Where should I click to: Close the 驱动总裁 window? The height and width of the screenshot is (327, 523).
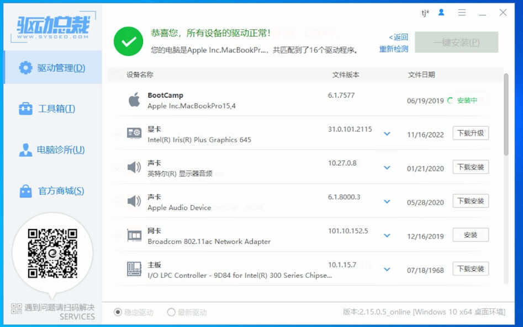click(503, 13)
